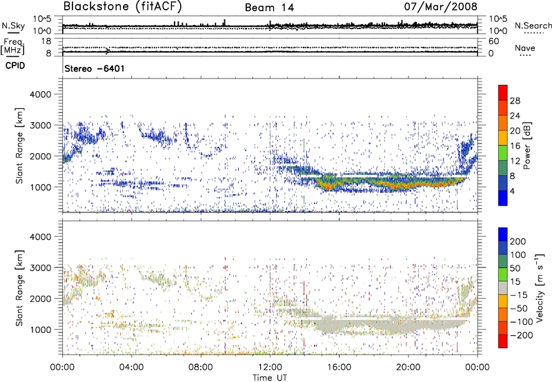The width and height of the screenshot is (552, 382).
Task: Click the 'Velocity [m s-1]' colorbar label
Action: click(x=539, y=288)
